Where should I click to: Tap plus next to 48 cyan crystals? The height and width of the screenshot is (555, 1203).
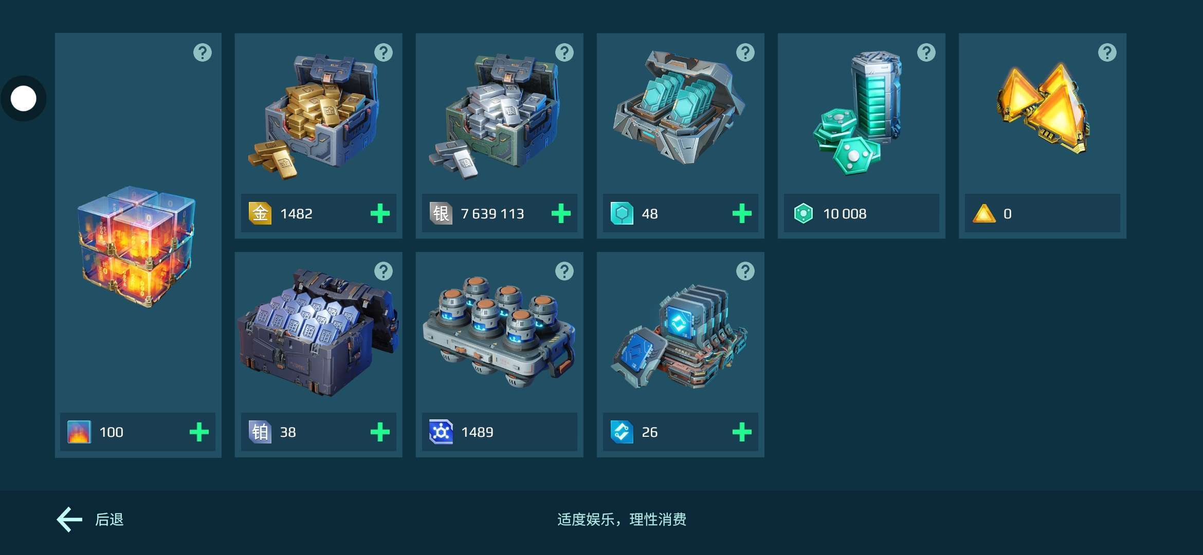click(x=742, y=213)
